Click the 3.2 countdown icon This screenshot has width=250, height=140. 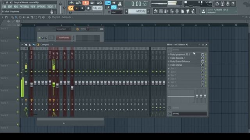(86, 3)
